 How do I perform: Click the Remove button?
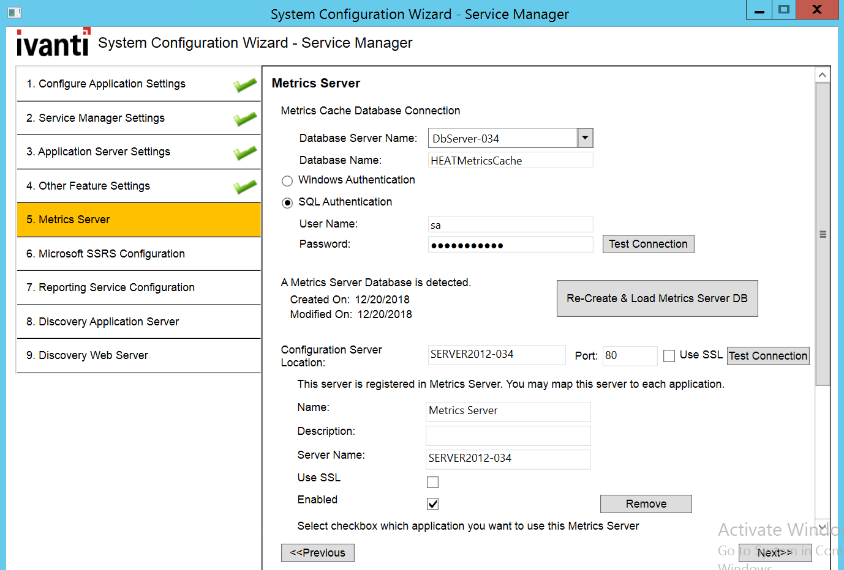tap(646, 503)
